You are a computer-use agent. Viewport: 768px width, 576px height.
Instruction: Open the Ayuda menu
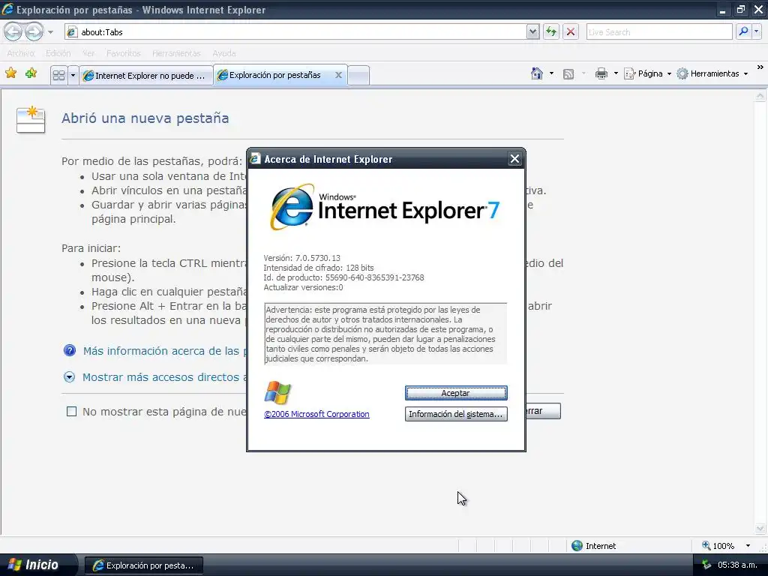tap(223, 53)
